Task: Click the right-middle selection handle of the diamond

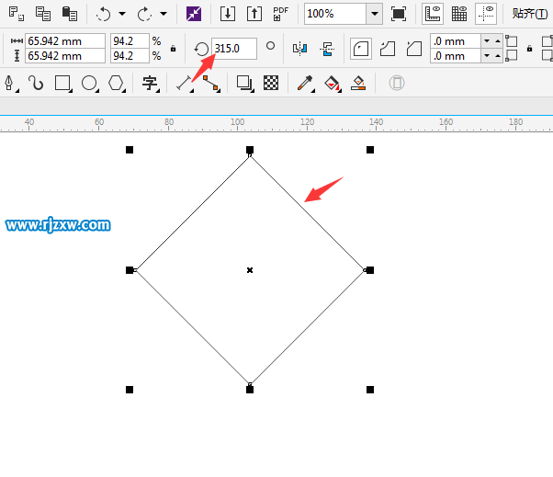Action: pos(370,270)
